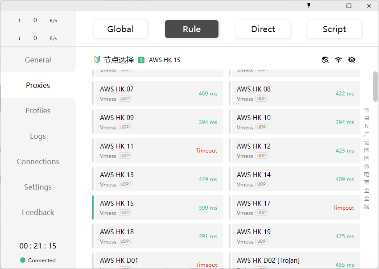
Task: Open the Feedback tab
Action: (38, 212)
